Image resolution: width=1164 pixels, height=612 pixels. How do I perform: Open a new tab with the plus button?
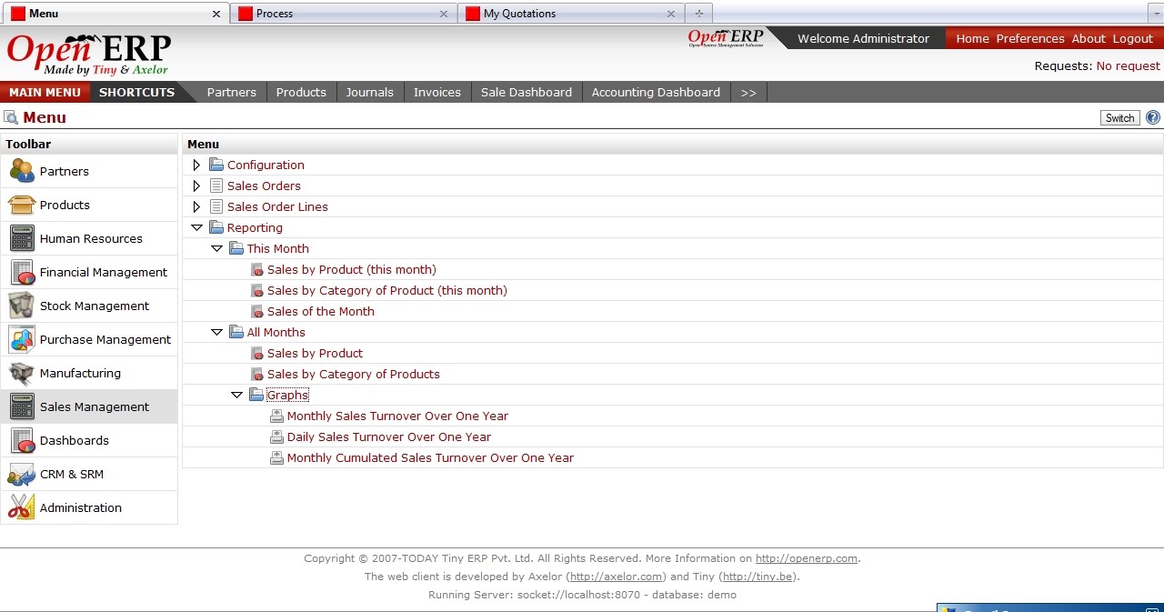pyautogui.click(x=698, y=14)
